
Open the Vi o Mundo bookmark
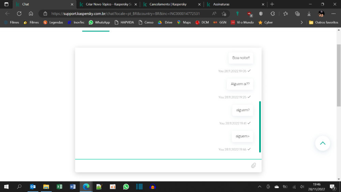(x=242, y=23)
